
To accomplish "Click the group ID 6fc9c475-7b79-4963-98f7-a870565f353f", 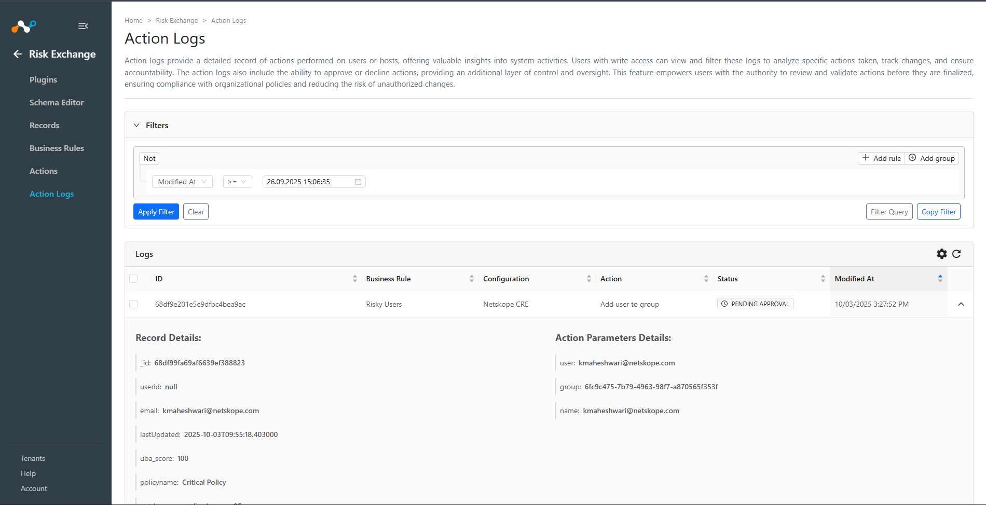I will [x=651, y=387].
